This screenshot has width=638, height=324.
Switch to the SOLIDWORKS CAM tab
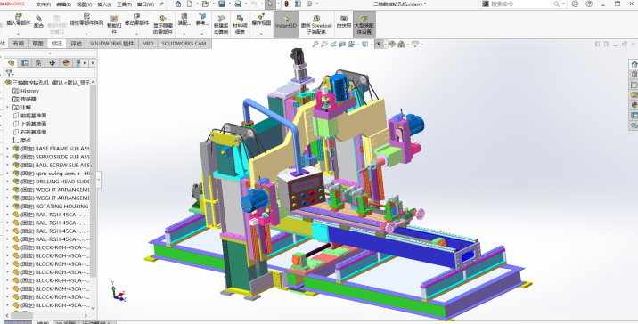184,44
